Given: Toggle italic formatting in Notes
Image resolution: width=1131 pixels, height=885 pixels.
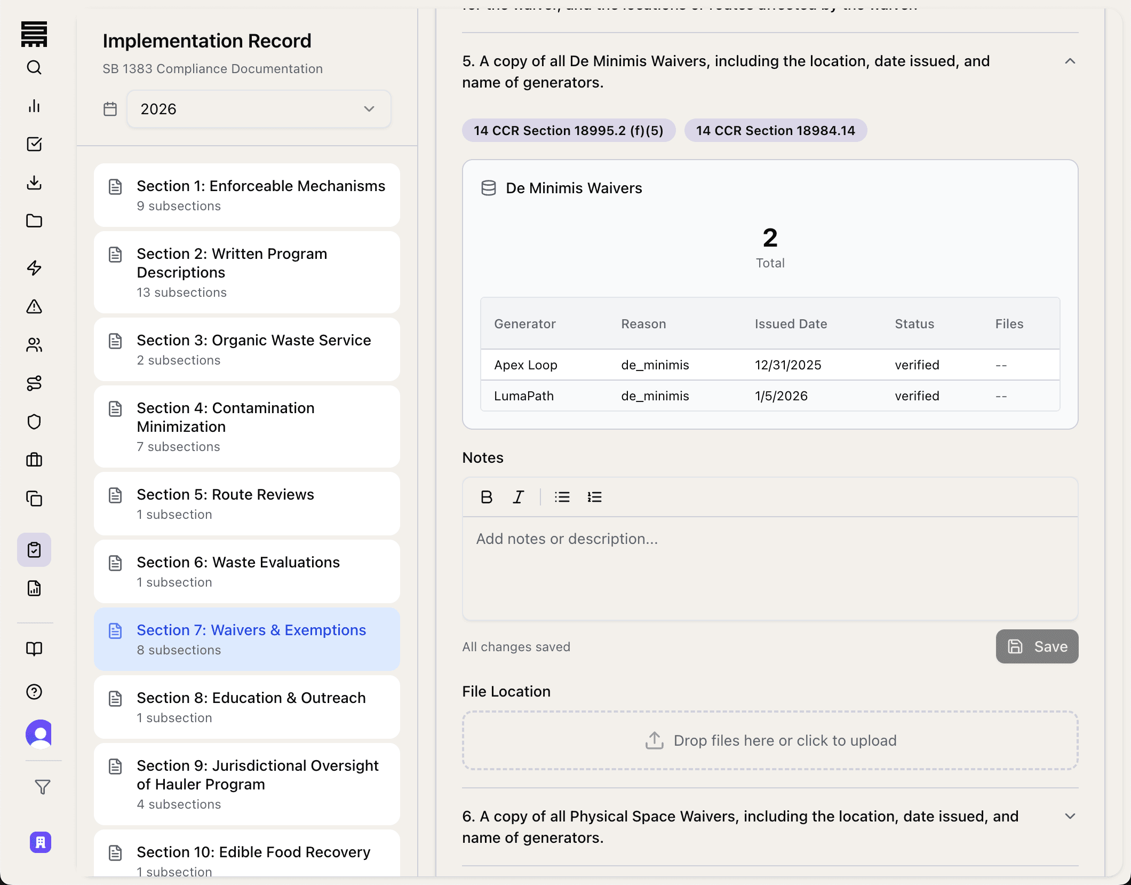Looking at the screenshot, I should (518, 497).
